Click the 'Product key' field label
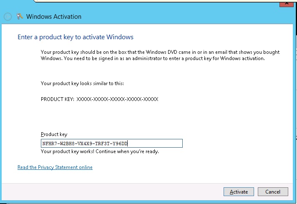 tap(54, 134)
